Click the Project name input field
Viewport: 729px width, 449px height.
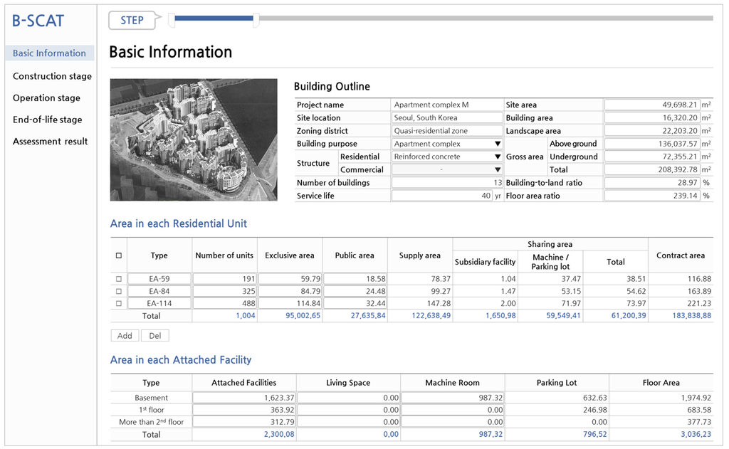(447, 105)
